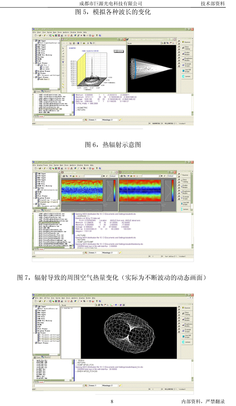This screenshot has height=406, width=236.
Task: Click User-IsR Scripts in the middle window
Action: pyautogui.click(x=185, y=203)
